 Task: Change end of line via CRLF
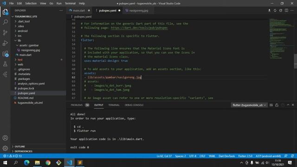(x=202, y=156)
